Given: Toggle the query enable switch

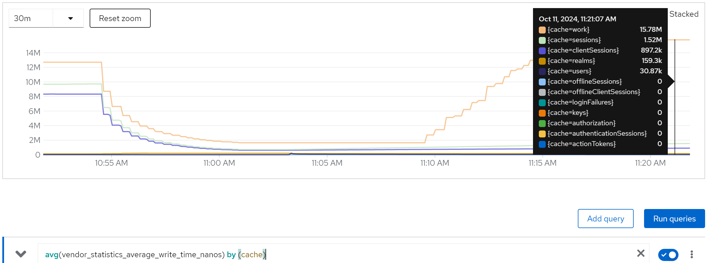Looking at the screenshot, I should (x=668, y=255).
